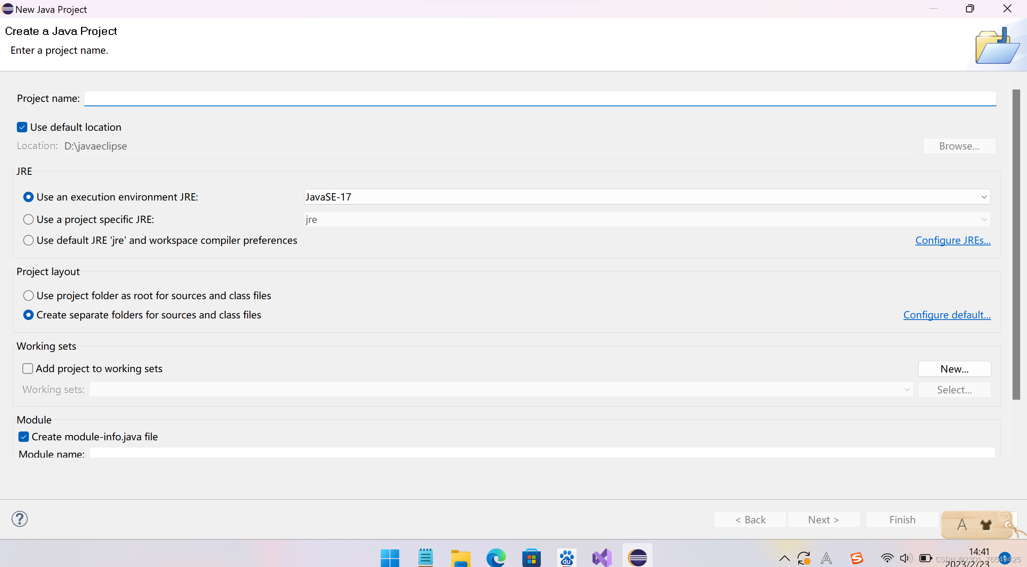Launch Microsoft Edge from the taskbar
The width and height of the screenshot is (1027, 567).
point(496,557)
